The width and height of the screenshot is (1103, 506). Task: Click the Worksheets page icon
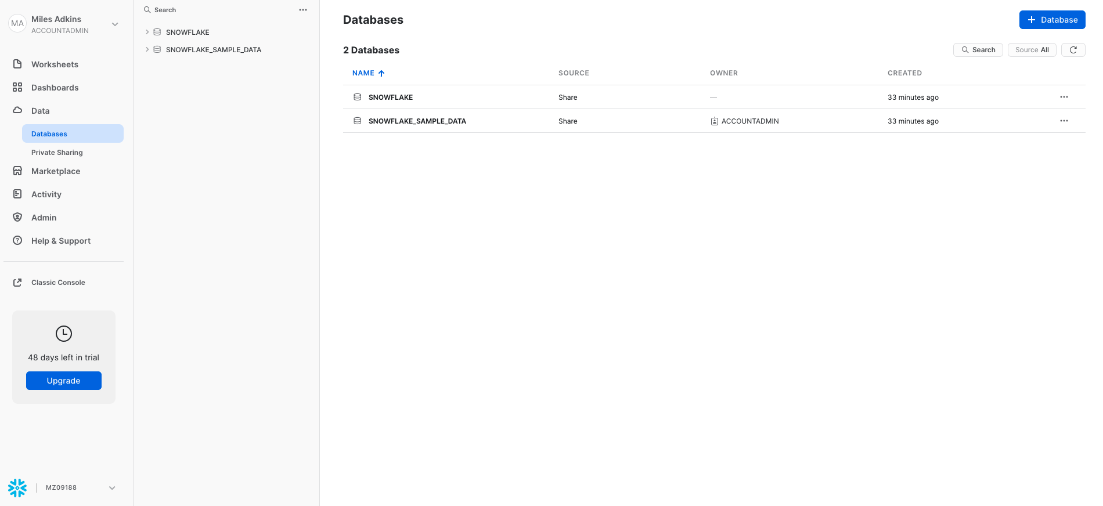[17, 64]
